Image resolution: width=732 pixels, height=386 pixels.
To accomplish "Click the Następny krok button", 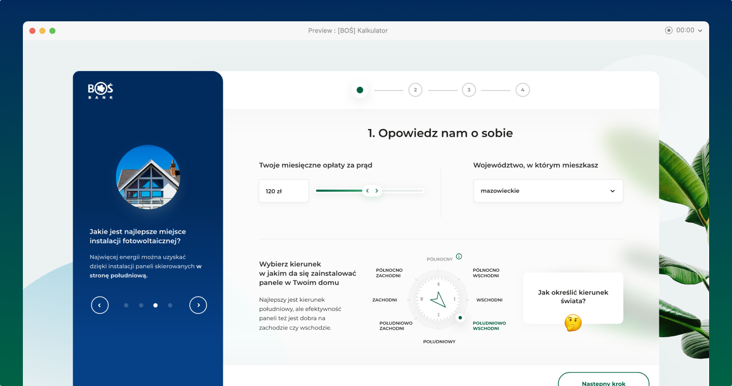I will pos(603,381).
